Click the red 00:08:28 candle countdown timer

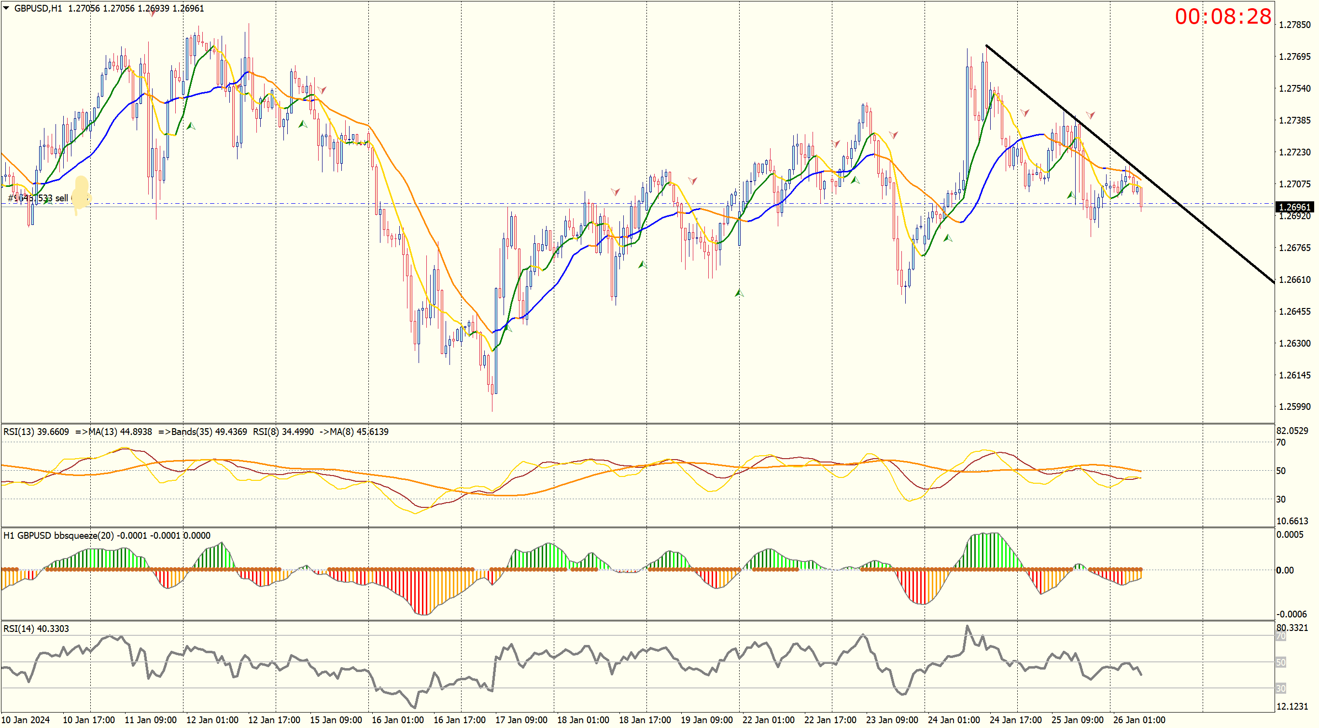[1223, 16]
